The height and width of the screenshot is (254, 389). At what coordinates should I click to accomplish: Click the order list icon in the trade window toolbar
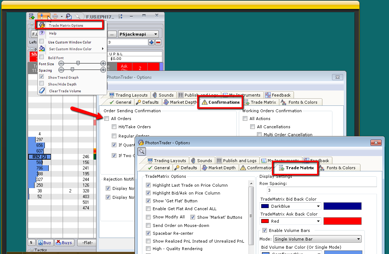tap(32, 16)
